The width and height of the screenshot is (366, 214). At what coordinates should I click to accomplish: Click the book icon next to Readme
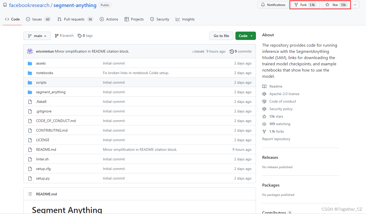[264, 86]
